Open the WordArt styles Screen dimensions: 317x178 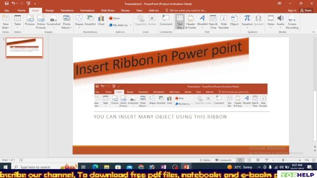click(x=203, y=22)
